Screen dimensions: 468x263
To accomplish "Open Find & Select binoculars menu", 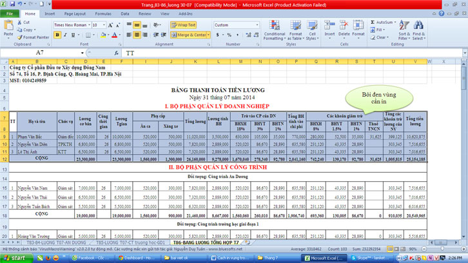I will [x=419, y=30].
